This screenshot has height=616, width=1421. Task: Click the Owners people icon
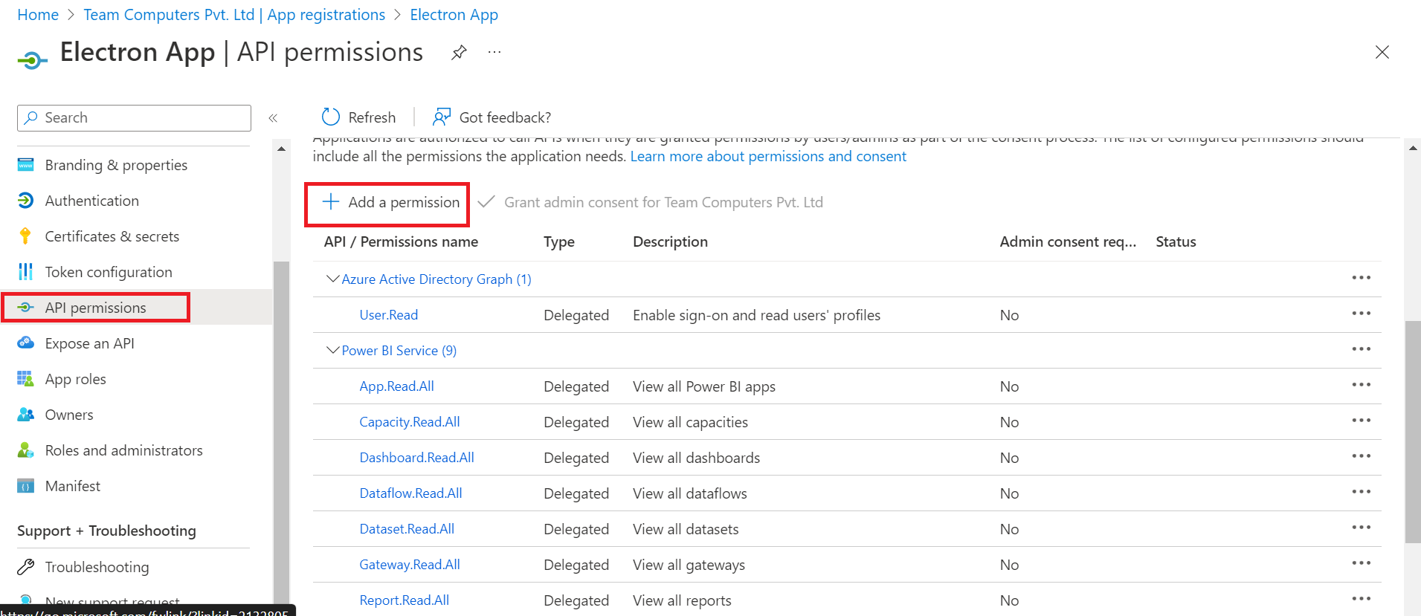click(x=25, y=415)
